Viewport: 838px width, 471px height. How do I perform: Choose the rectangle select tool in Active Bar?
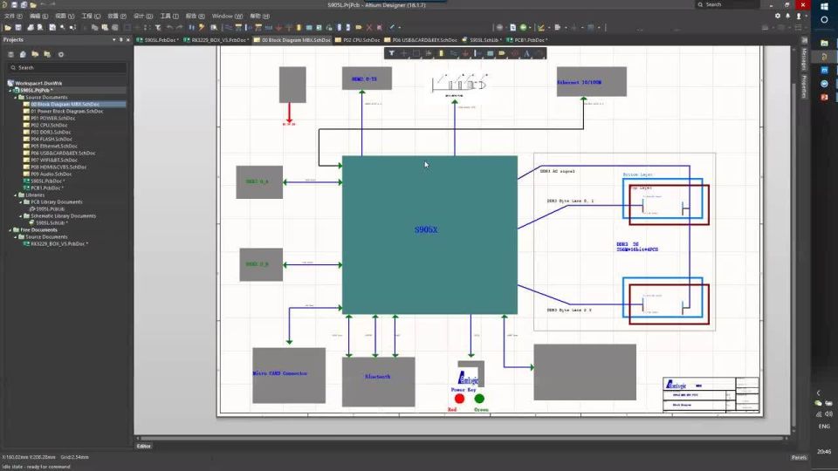(416, 53)
